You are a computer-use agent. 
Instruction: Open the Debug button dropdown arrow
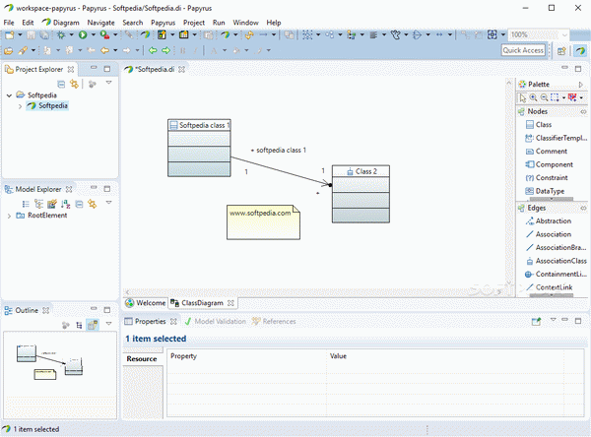point(71,35)
